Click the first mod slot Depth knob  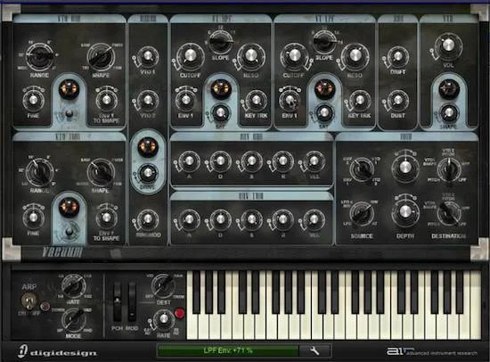point(405,168)
